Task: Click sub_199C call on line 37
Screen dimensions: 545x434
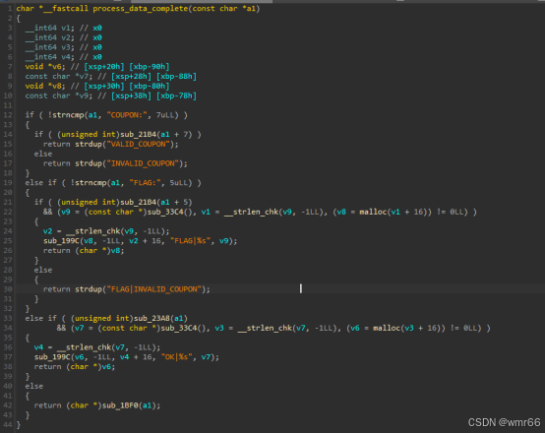Action: (52, 357)
